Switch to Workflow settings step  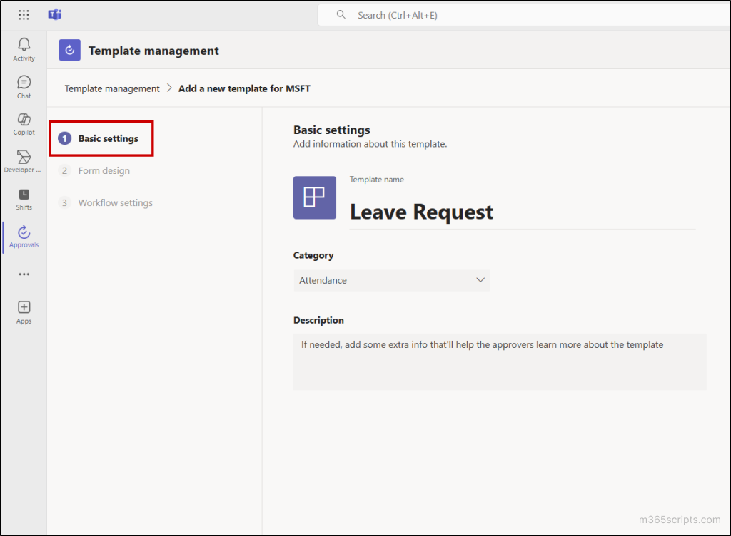(115, 202)
